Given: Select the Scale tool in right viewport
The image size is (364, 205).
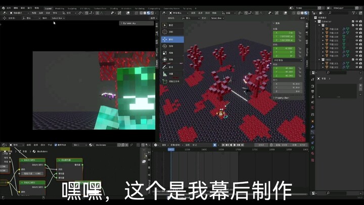Looking at the screenshot, I should coord(172,53).
